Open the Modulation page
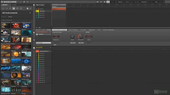Image resolution: width=170 pixels, height=95 pixels. [x=92, y=30]
